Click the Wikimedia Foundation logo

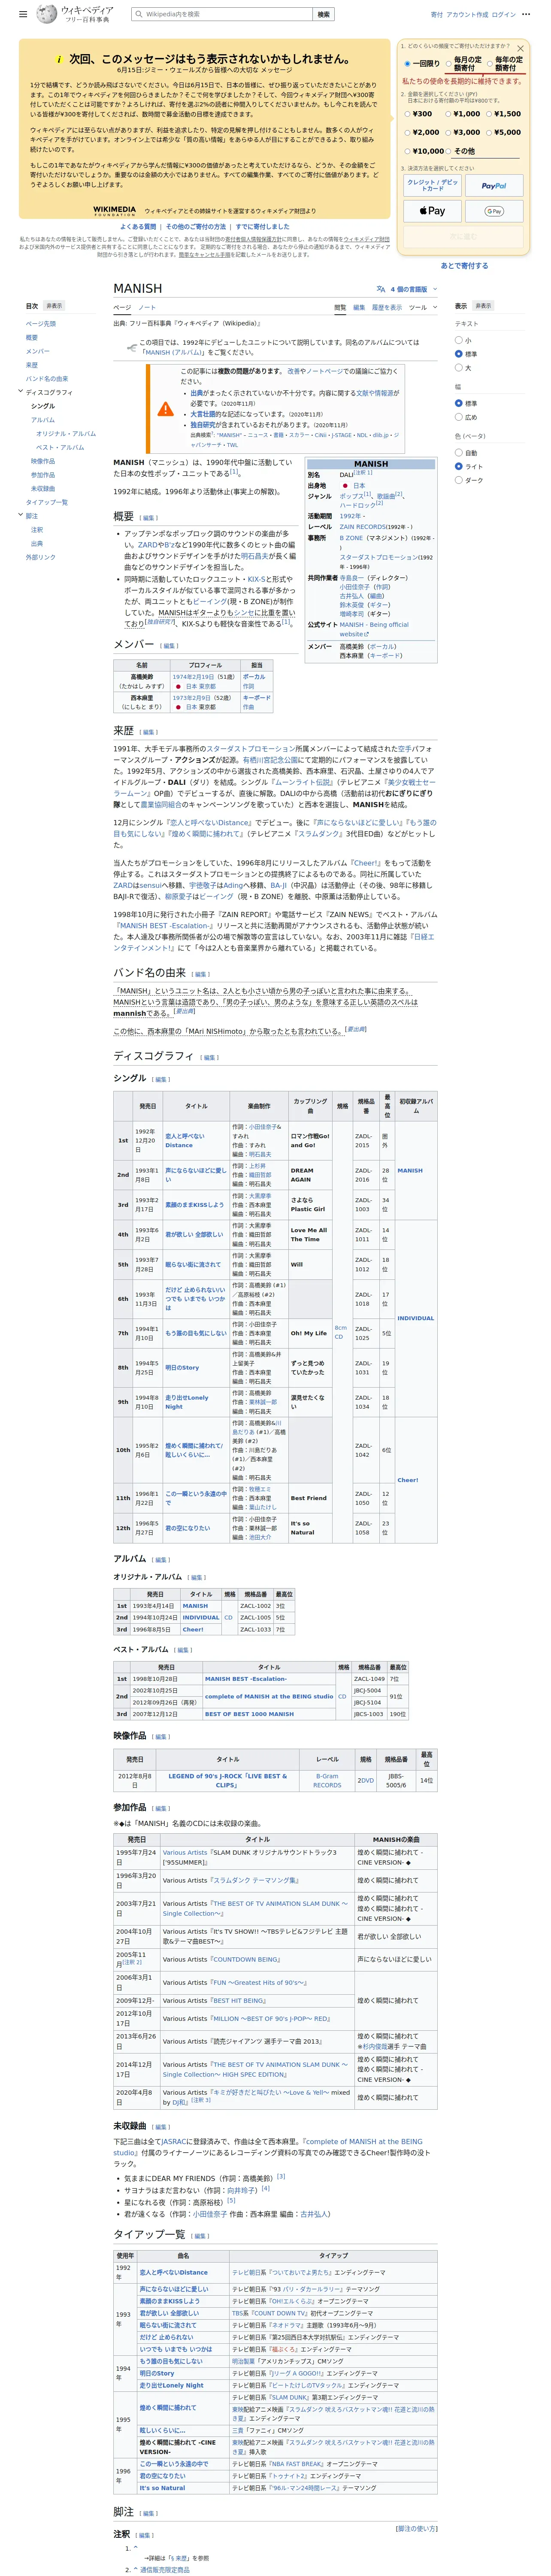(x=115, y=211)
